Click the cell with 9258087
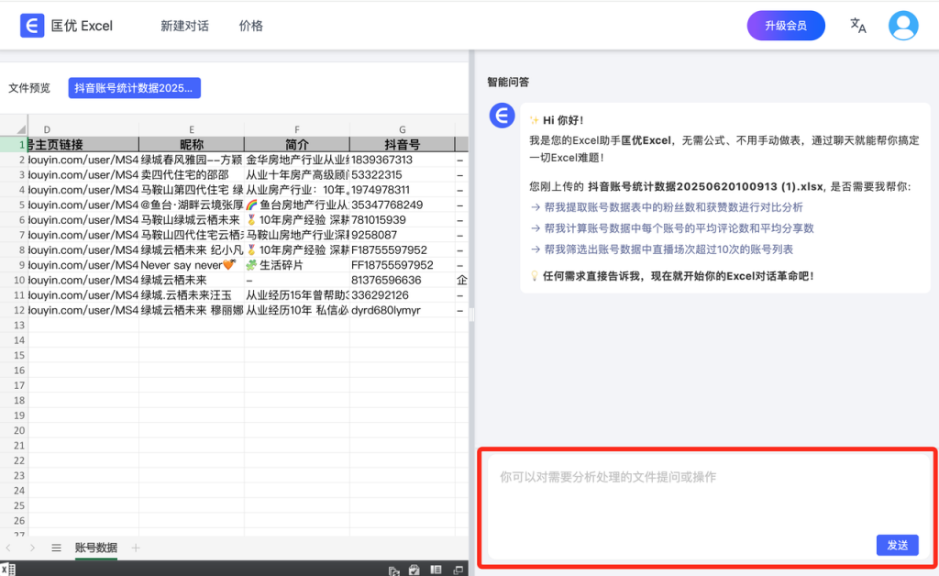 pyautogui.click(x=403, y=235)
